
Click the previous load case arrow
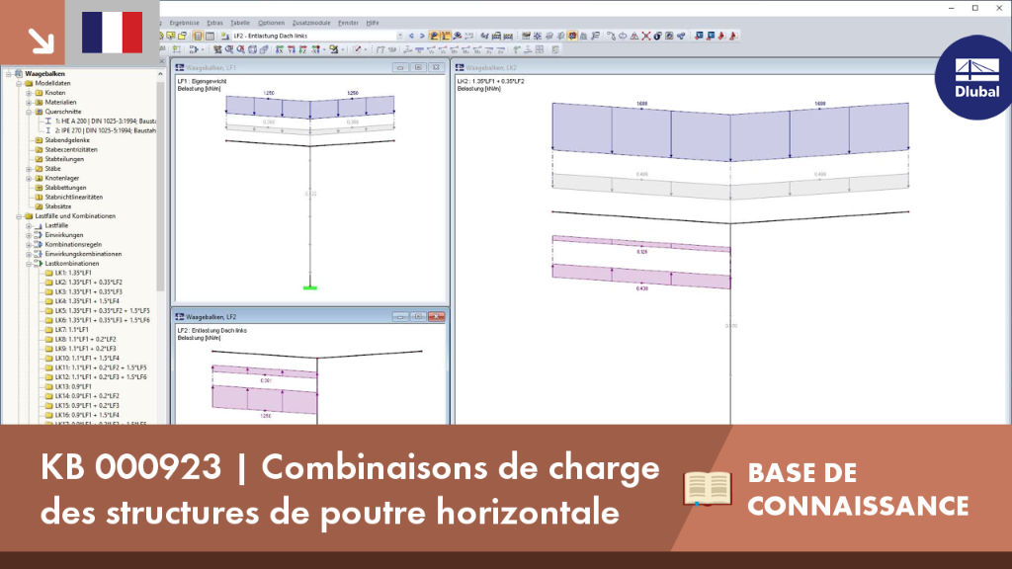[411, 37]
